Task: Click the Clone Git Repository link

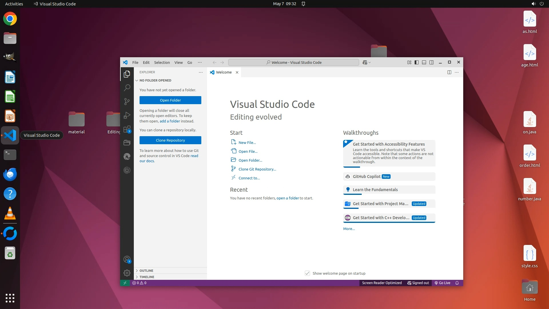Action: [257, 169]
